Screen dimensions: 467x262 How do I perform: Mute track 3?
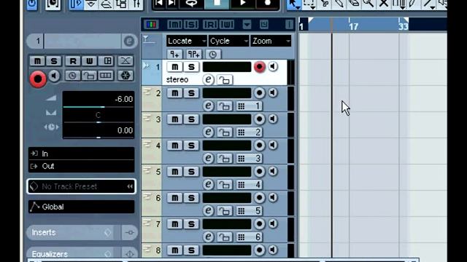tap(175, 119)
